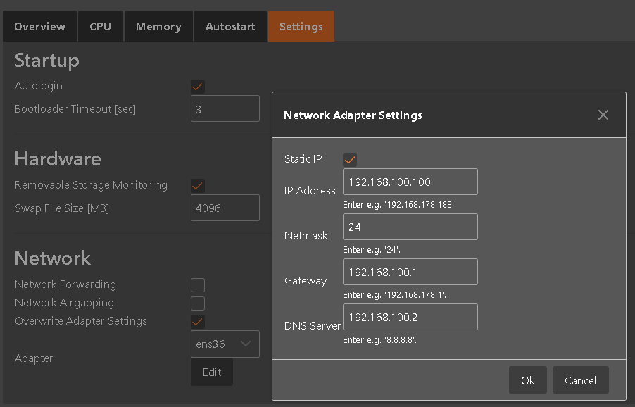Click the Bootloader Timeout input field
This screenshot has height=407, width=635.
point(225,108)
